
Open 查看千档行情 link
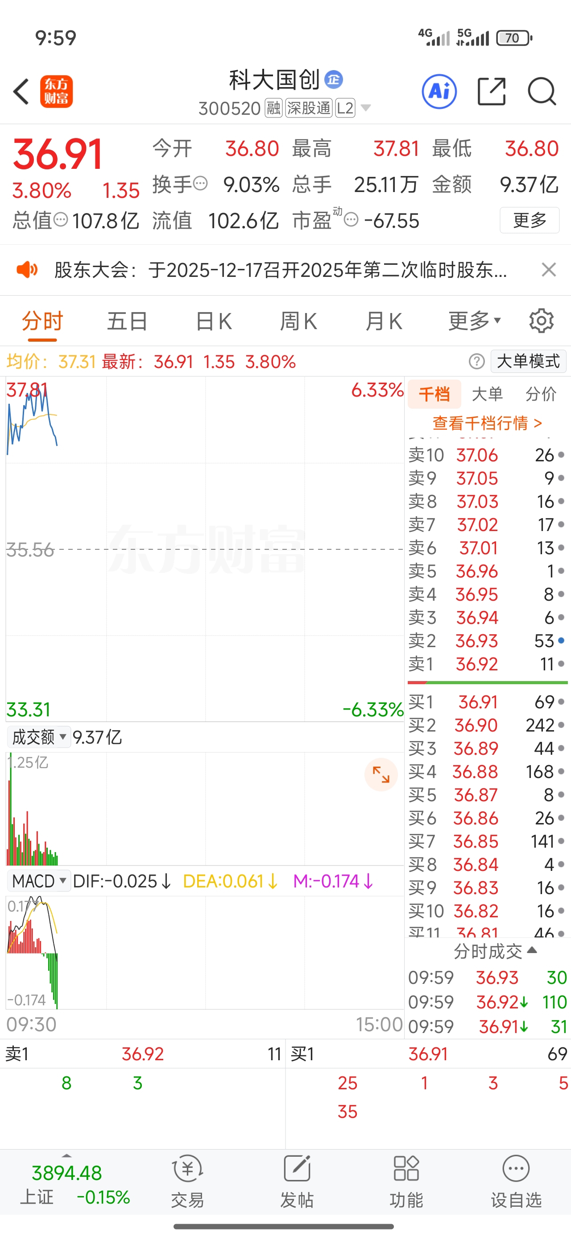[x=488, y=423]
